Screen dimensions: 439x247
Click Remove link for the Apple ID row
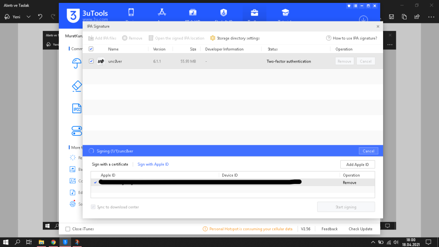tap(349, 182)
